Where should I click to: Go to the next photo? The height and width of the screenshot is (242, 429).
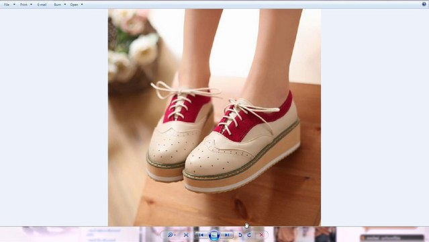click(227, 235)
